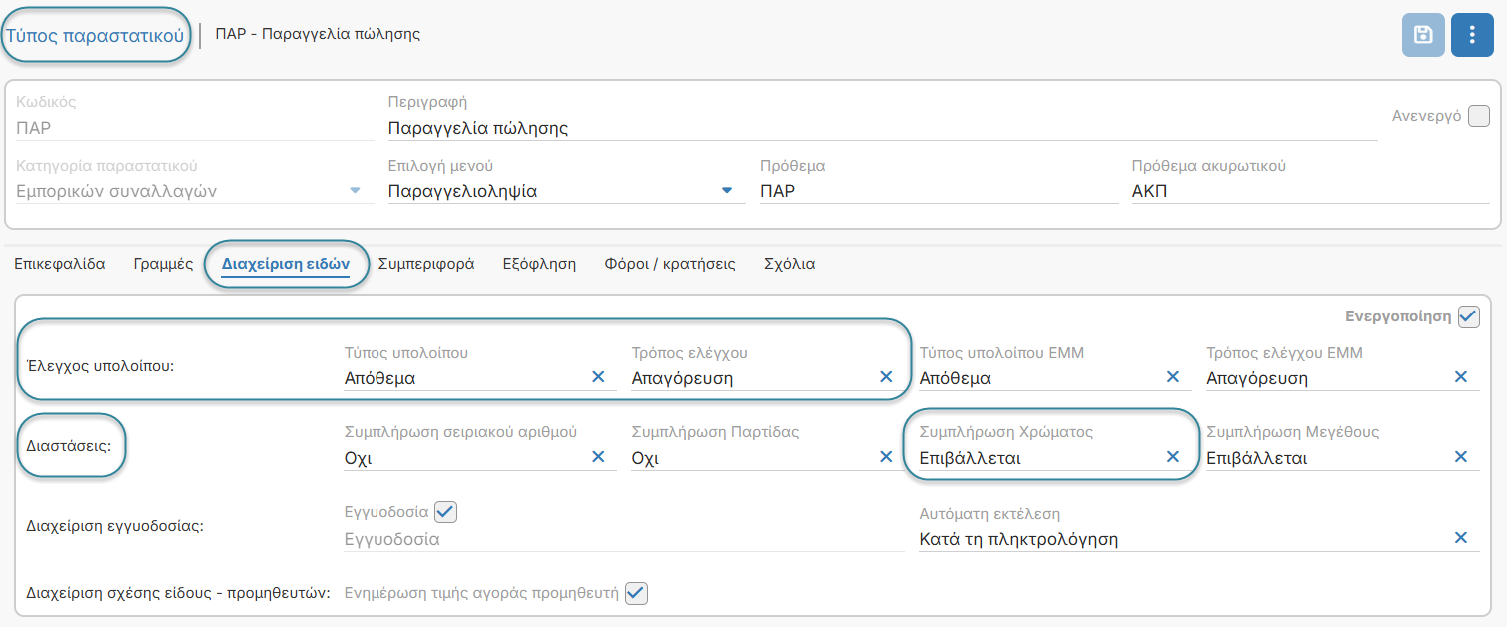Click the Πρόθεμα input field
1507x627 pixels.
939,191
